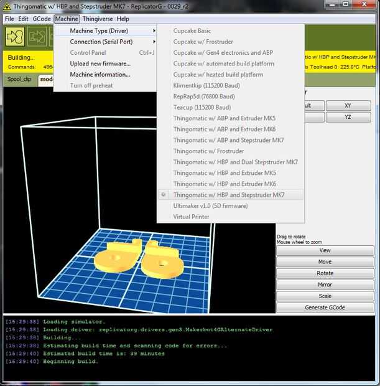Select Thingomatic w/ HBP and Dual Stepstruder MK7
380x386 pixels.
pos(231,162)
